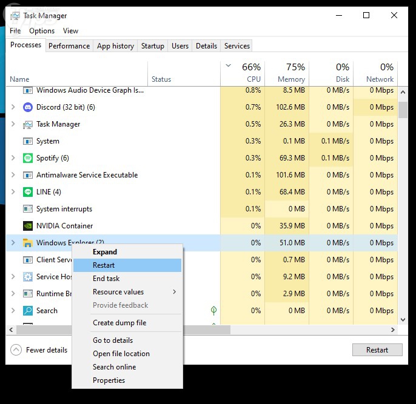Image resolution: width=416 pixels, height=404 pixels.
Task: Click the Fewer details arrow icon
Action: (x=16, y=350)
